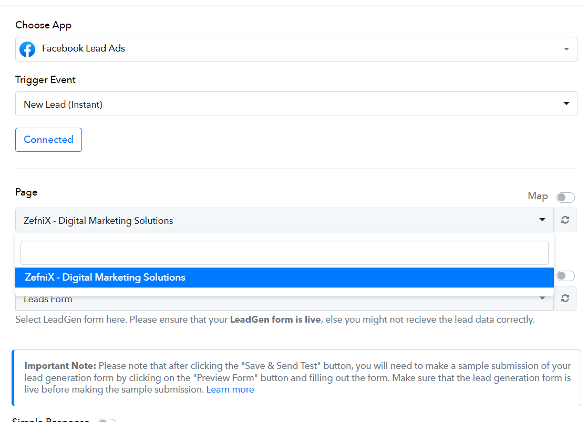
Task: Toggle the Map switch beside Leads Form
Action: 565,276
